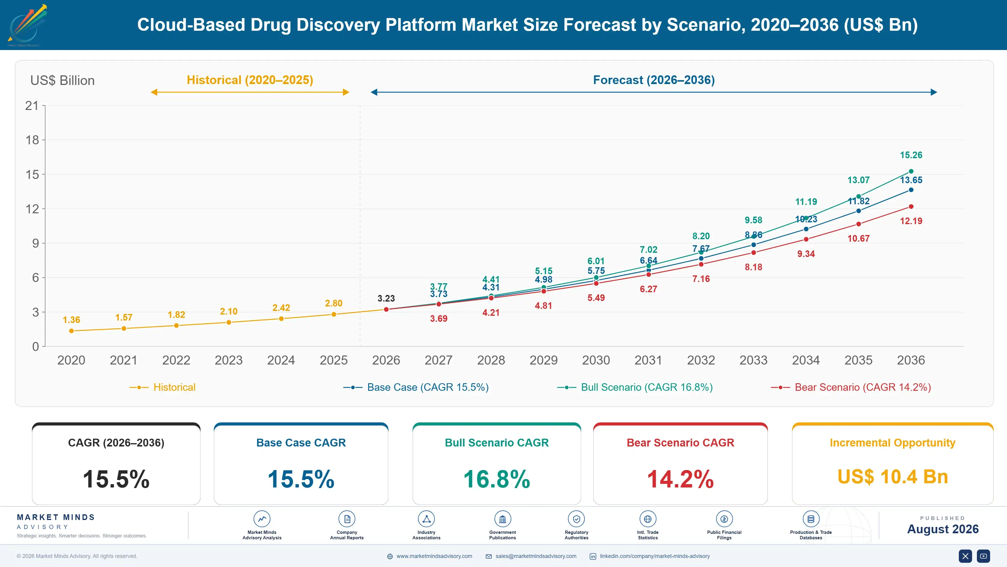Click the 2036 Base Case data point
Screen dimensions: 1007x567
click(911, 190)
